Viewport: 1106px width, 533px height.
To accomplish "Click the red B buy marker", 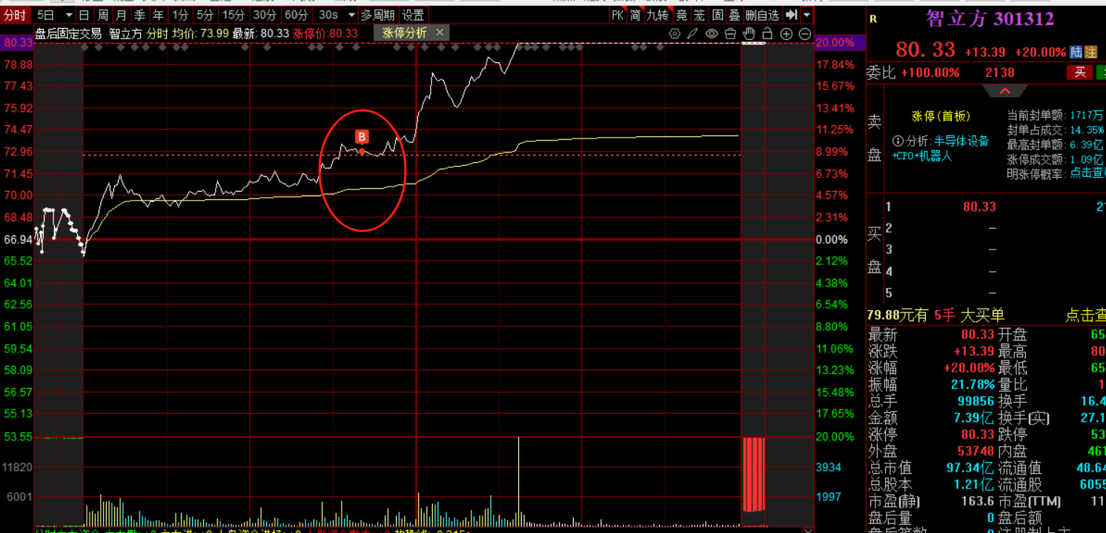I will (x=362, y=137).
